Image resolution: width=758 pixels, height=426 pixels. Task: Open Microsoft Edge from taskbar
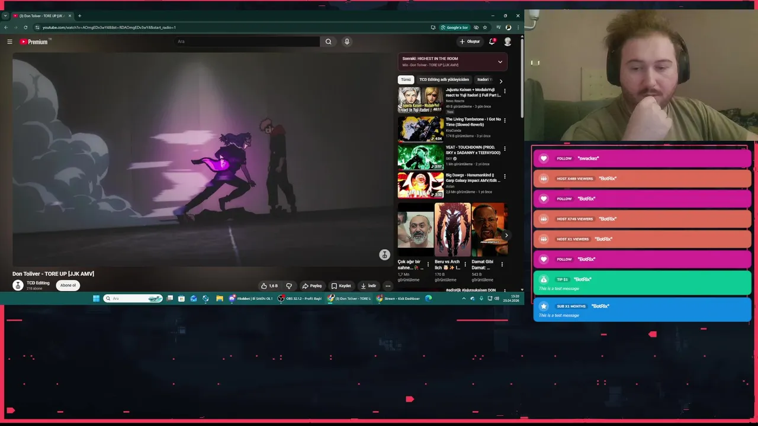(x=428, y=298)
